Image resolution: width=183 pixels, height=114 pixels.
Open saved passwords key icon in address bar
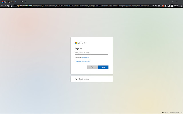pos(153,6)
